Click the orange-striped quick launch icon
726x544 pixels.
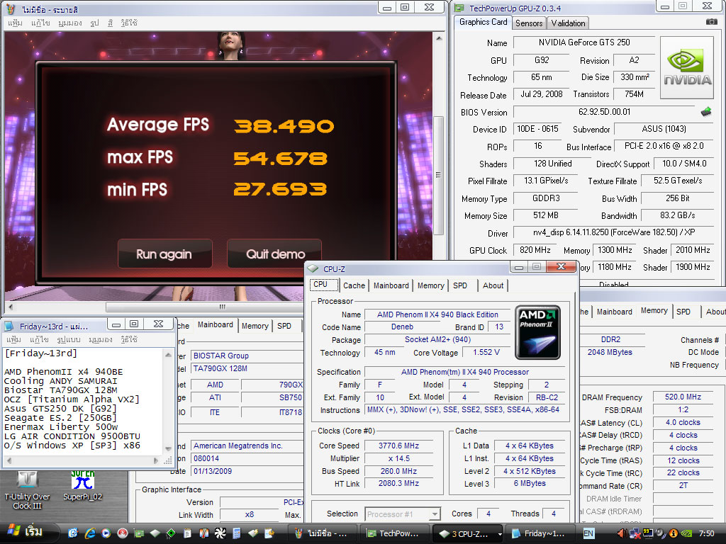pyautogui.click(x=203, y=533)
